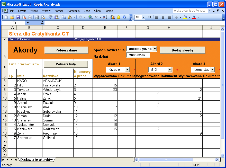Click the AutoSum sigma icon
This screenshot has width=226, height=168.
(96, 17)
